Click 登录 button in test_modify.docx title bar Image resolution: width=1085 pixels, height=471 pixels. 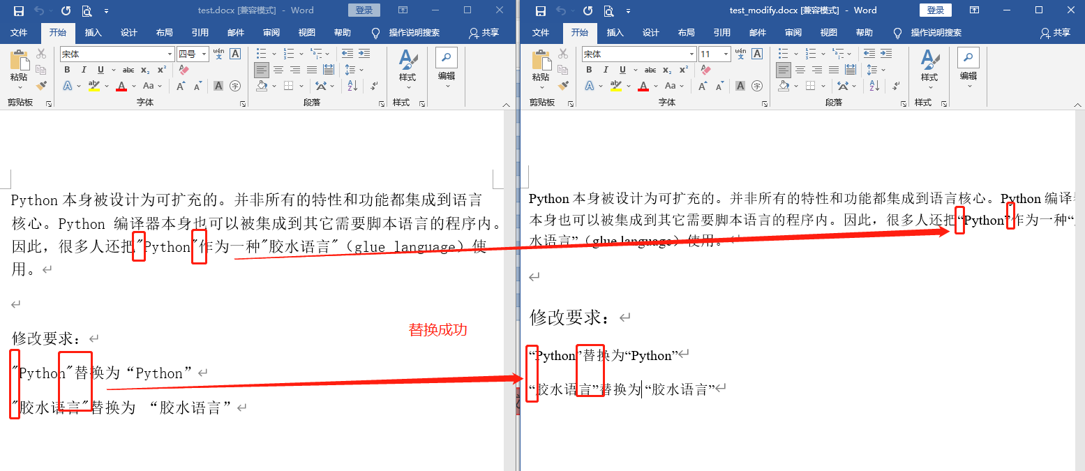[x=936, y=10]
